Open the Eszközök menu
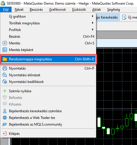 pyautogui.click(x=79, y=10)
